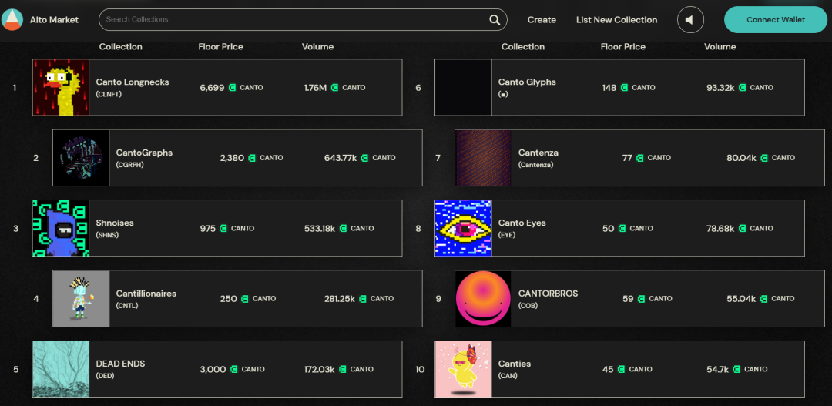Open the Canties duck thumbnail
This screenshot has height=406, width=832.
pyautogui.click(x=463, y=369)
